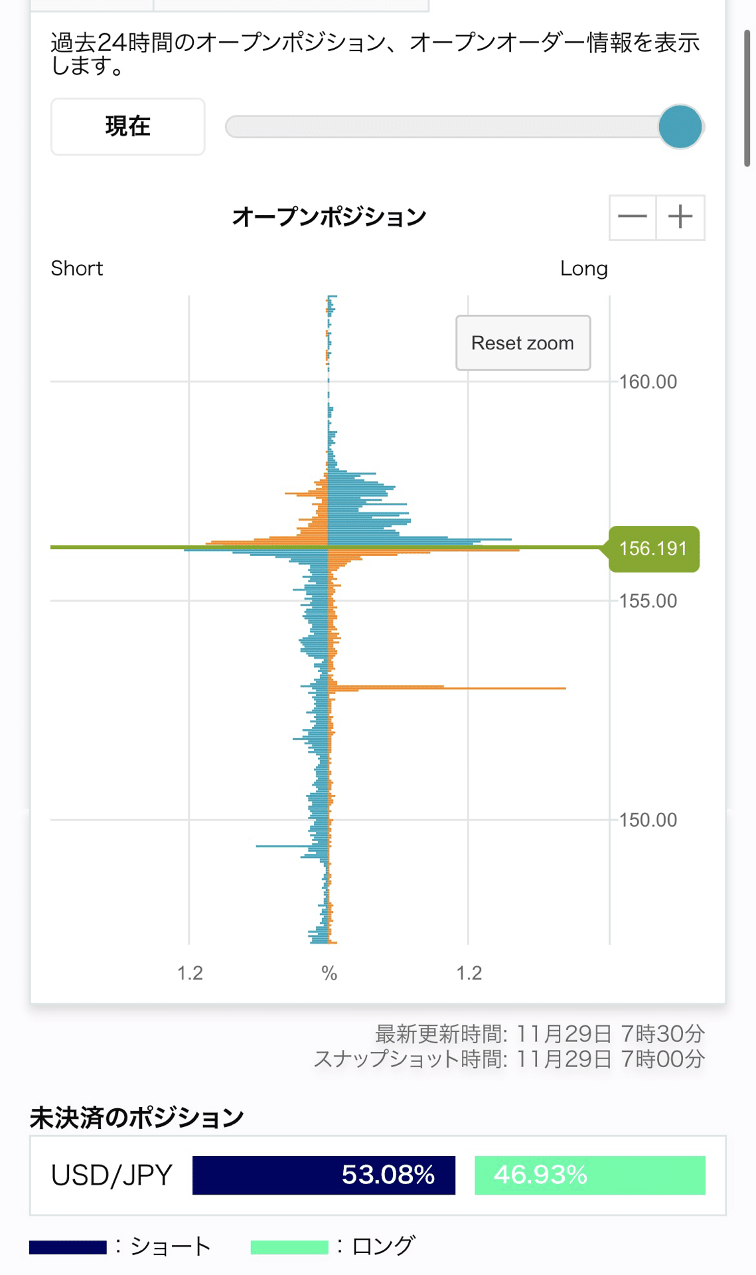Click the 現在 button
Screen dimensions: 756x1275
click(127, 126)
